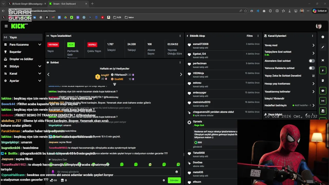Screen dimensions: 329x185
Task: Expand Kanal sidebar section
Action: (x=40, y=73)
